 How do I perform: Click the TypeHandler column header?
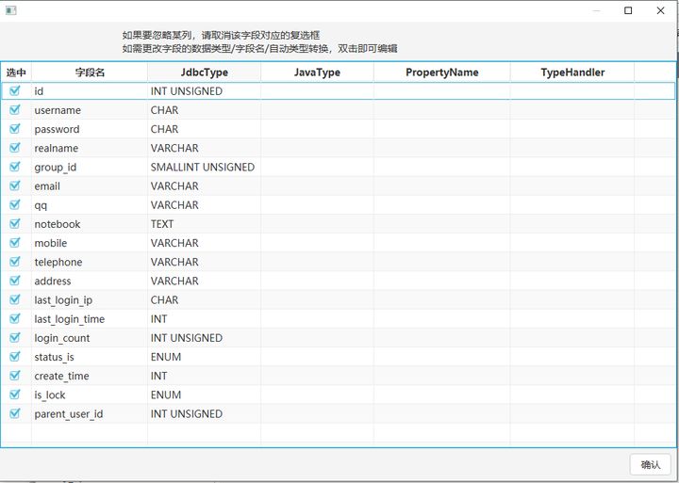click(572, 72)
